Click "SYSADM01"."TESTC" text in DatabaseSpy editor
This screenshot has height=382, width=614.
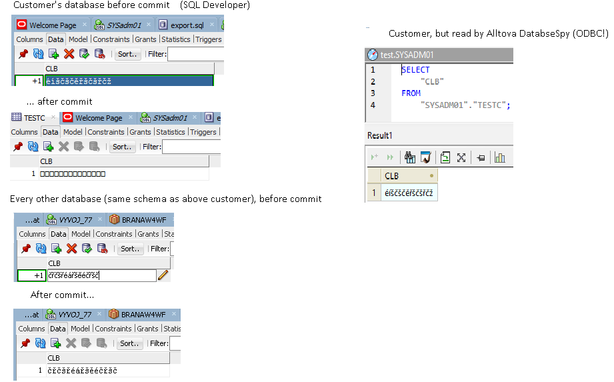[x=464, y=105]
